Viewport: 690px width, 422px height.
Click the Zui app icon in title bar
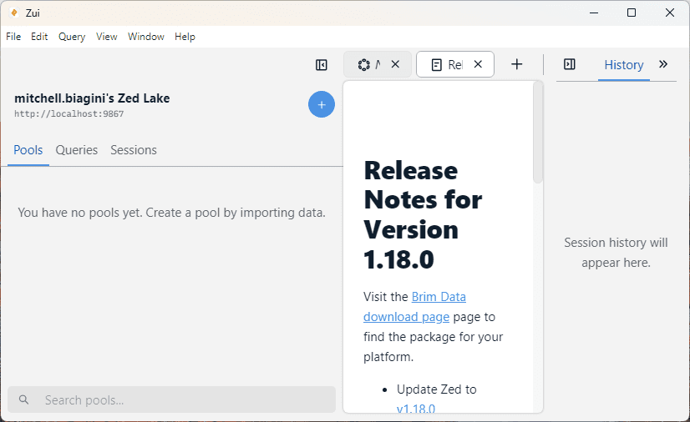tap(14, 13)
